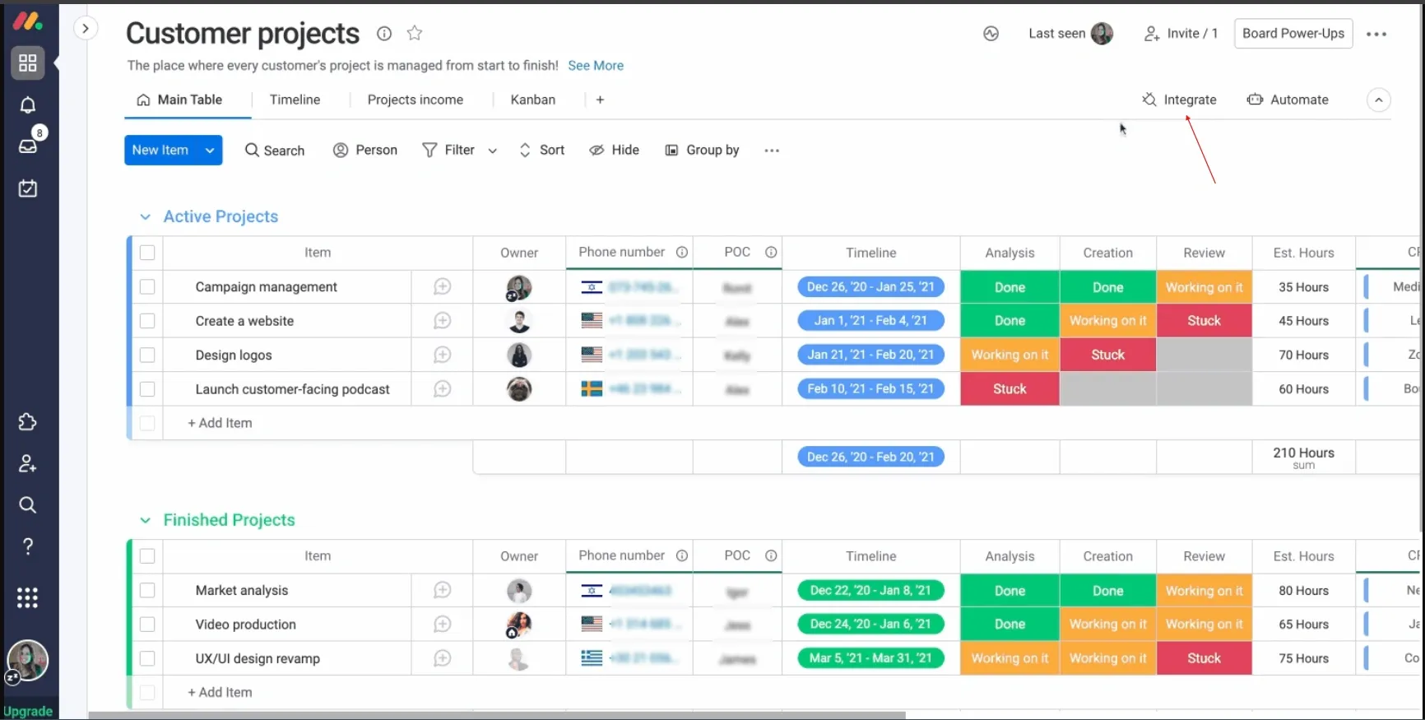This screenshot has width=1425, height=720.
Task: Collapse the Finished Projects group
Action: tap(146, 521)
